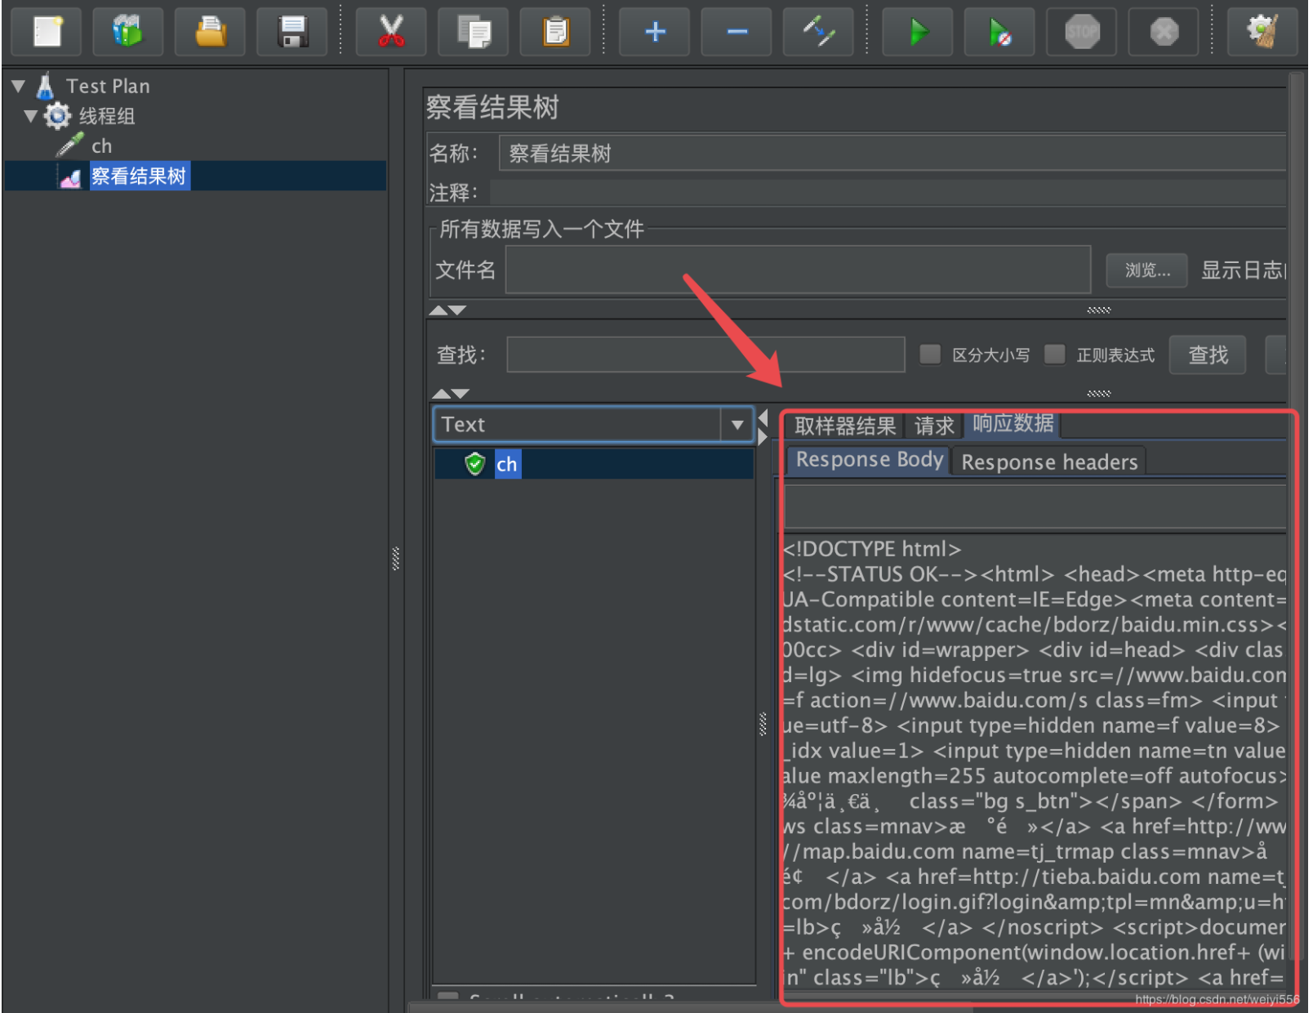Click the Copy toolbar icon
Image resolution: width=1313 pixels, height=1013 pixels.
tap(474, 32)
